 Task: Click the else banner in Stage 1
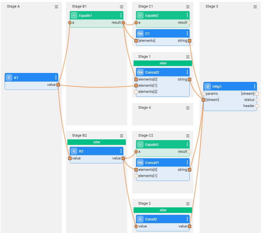coord(163,63)
